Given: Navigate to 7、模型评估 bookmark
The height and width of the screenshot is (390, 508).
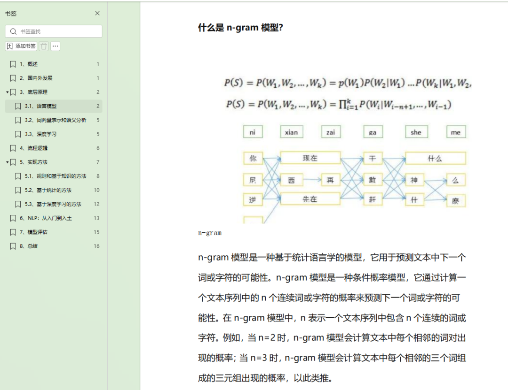Looking at the screenshot, I should point(54,232).
